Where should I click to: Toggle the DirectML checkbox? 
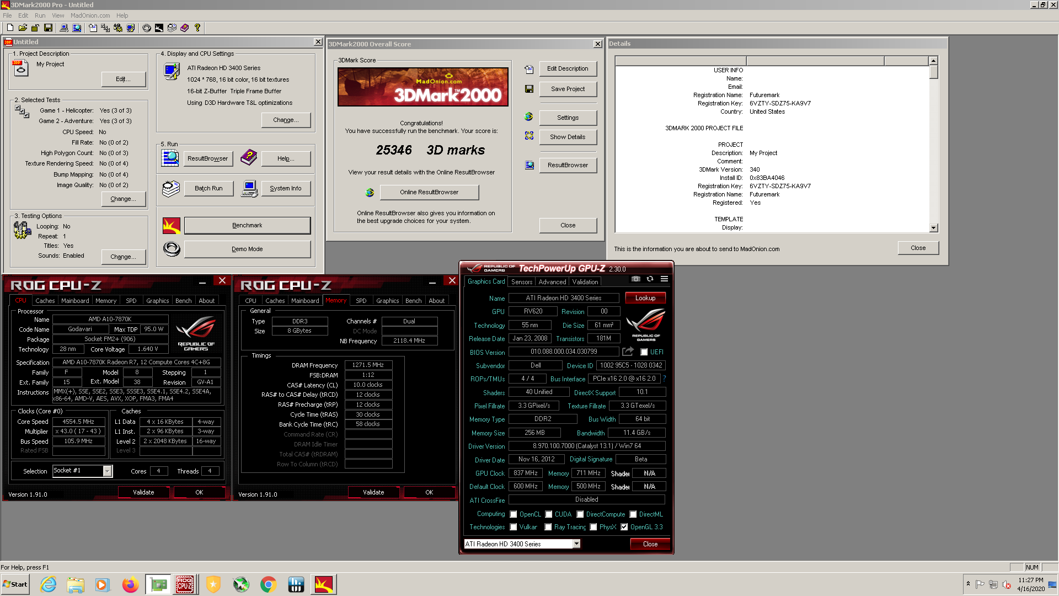[x=633, y=514]
